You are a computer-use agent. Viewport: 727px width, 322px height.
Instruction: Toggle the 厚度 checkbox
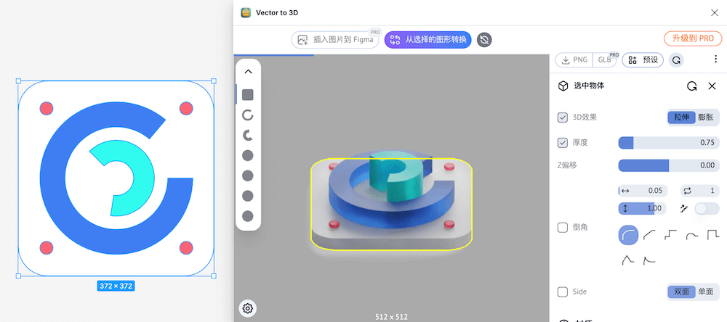(x=563, y=143)
